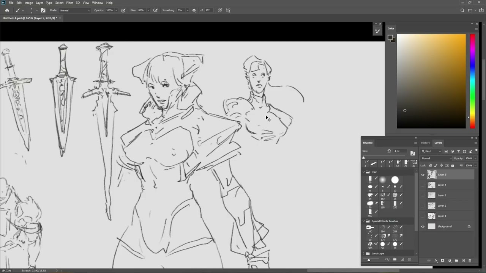Image resolution: width=486 pixels, height=273 pixels.
Task: Expand the Smoothing slider arrow
Action: [x=188, y=10]
